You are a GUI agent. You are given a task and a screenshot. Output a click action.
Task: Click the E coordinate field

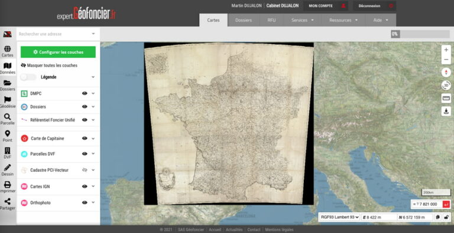[x=379, y=217]
